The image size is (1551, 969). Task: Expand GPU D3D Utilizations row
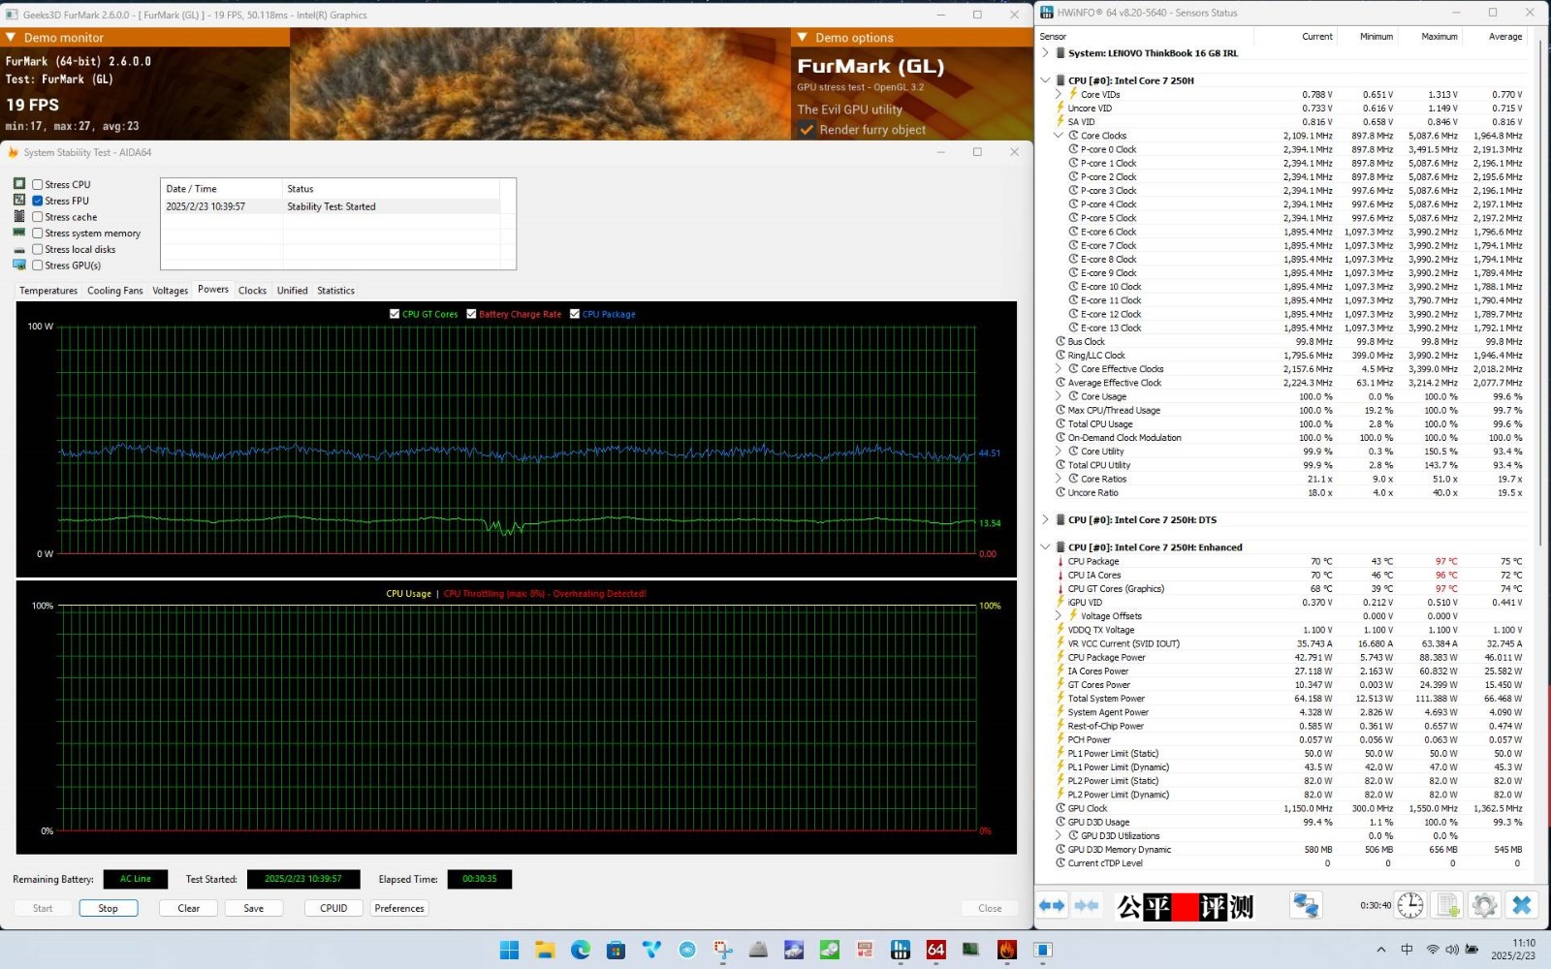1059,836
